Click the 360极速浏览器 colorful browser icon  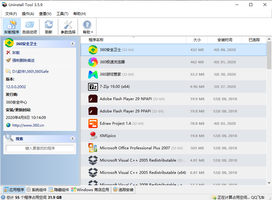pyautogui.click(x=93, y=62)
